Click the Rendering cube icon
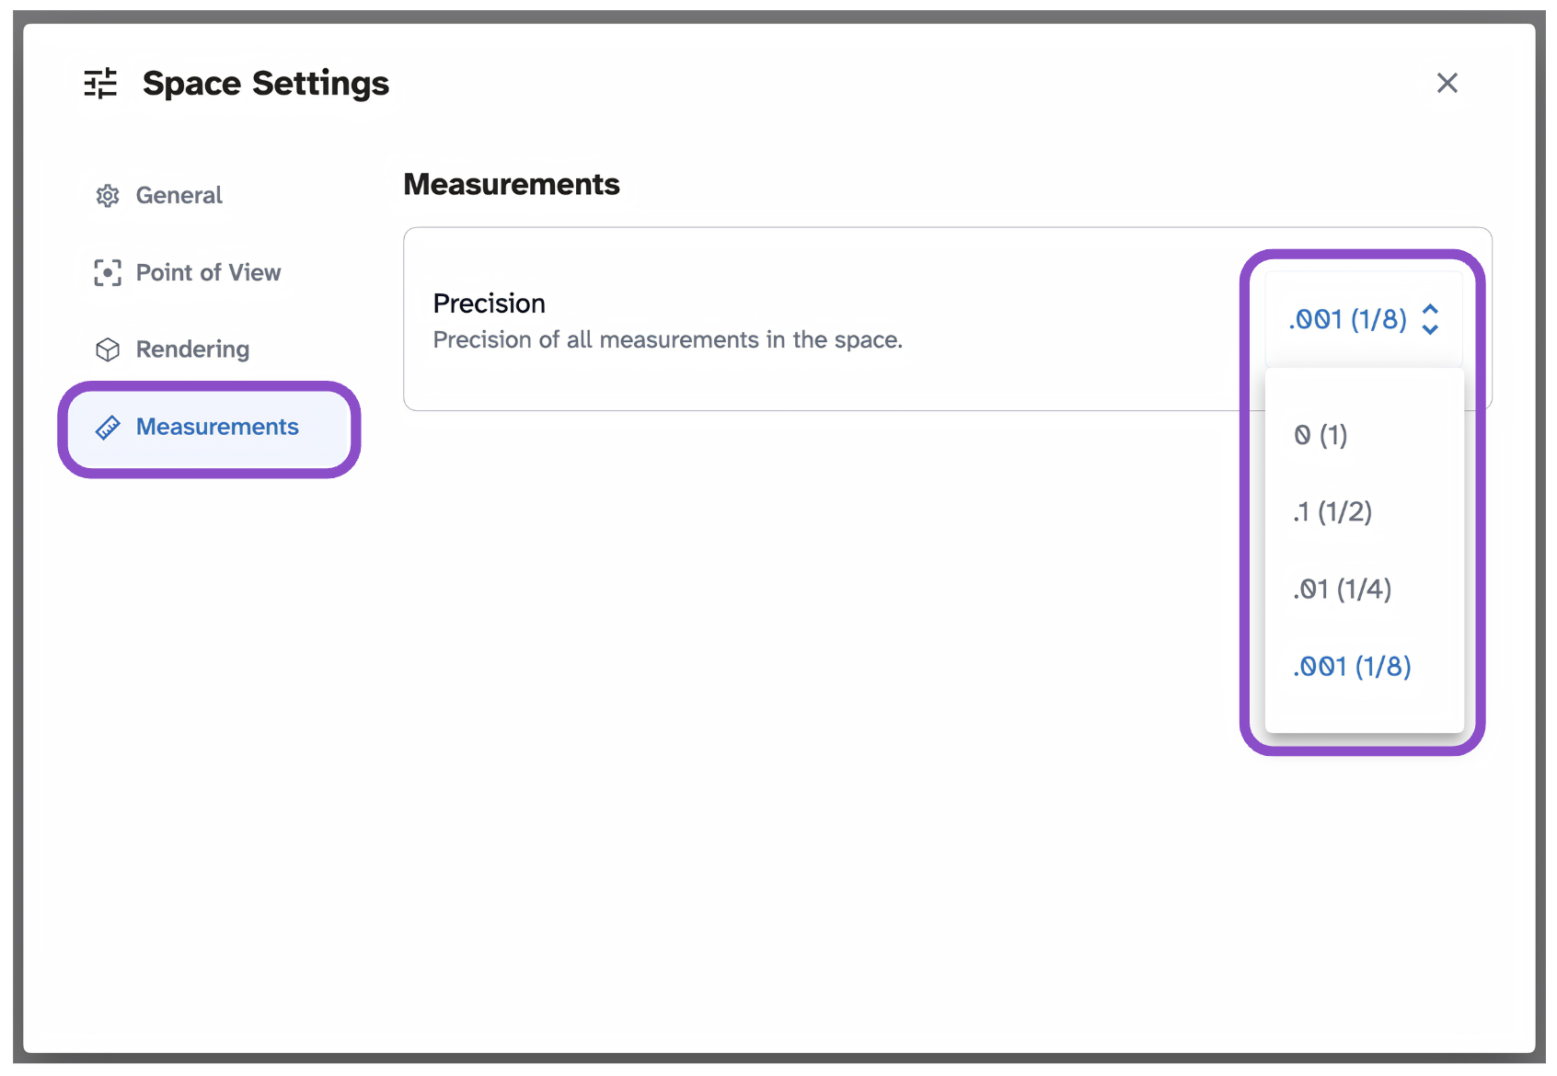 [108, 349]
